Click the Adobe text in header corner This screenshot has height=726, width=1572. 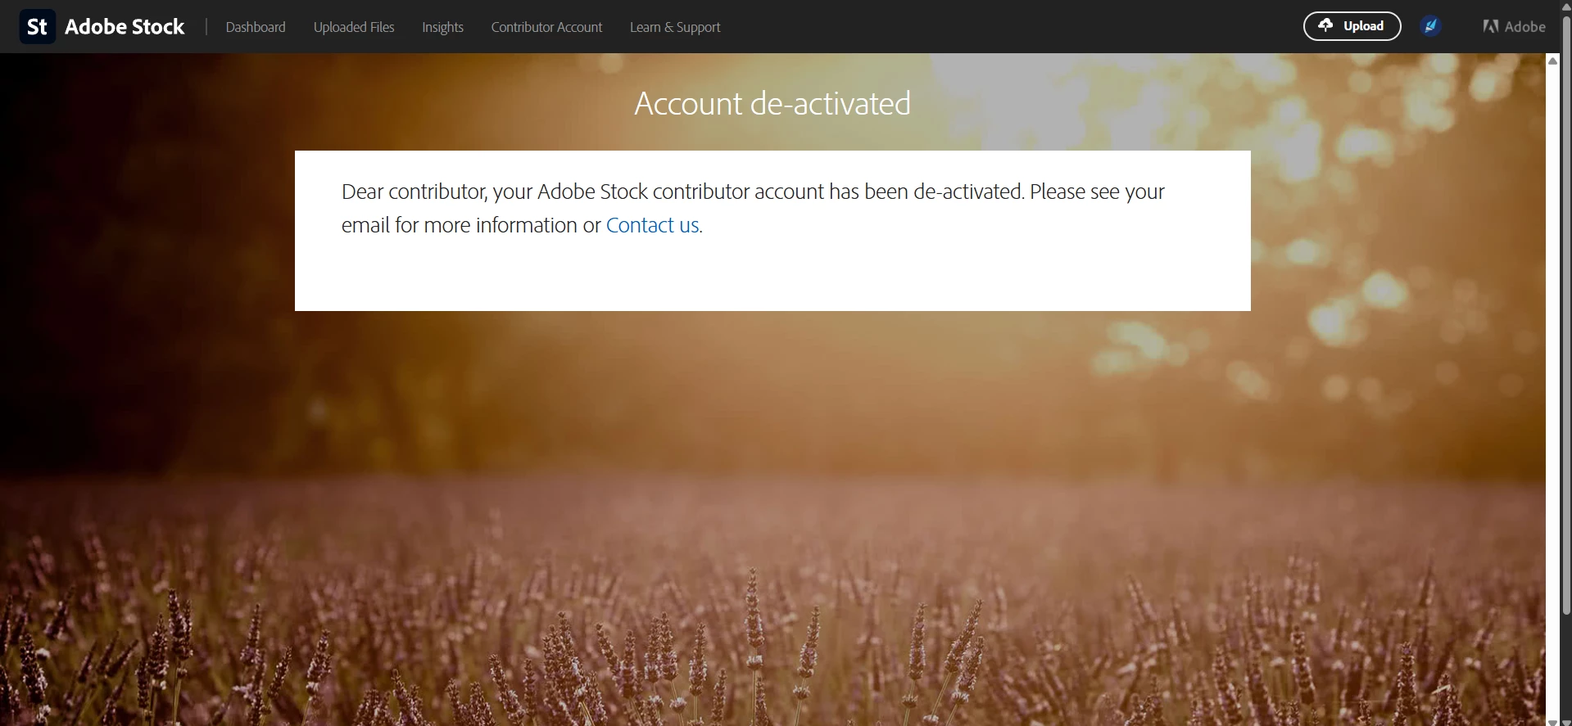coord(1524,26)
